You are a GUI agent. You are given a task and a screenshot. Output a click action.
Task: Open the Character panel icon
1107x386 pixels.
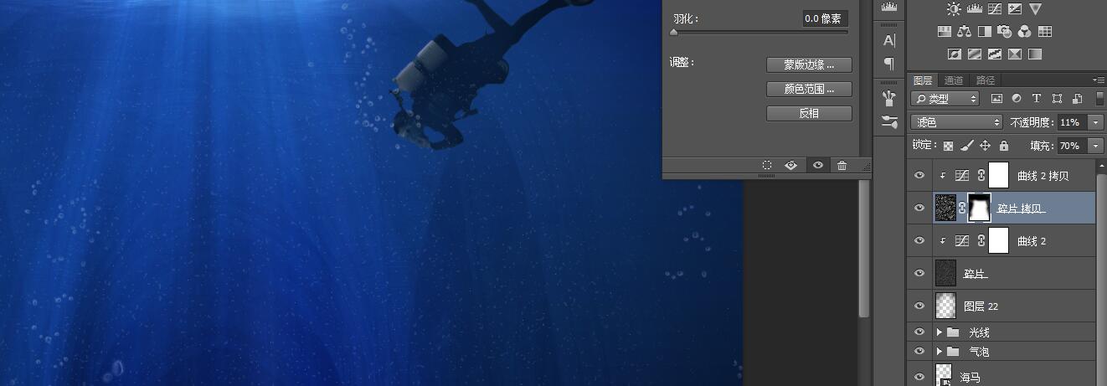point(889,40)
